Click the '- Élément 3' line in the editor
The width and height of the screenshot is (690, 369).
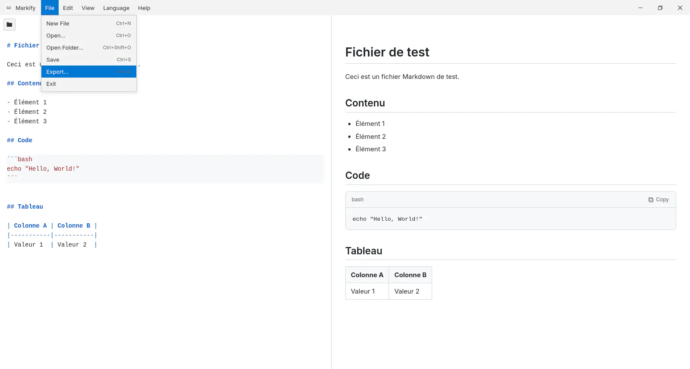tap(27, 121)
